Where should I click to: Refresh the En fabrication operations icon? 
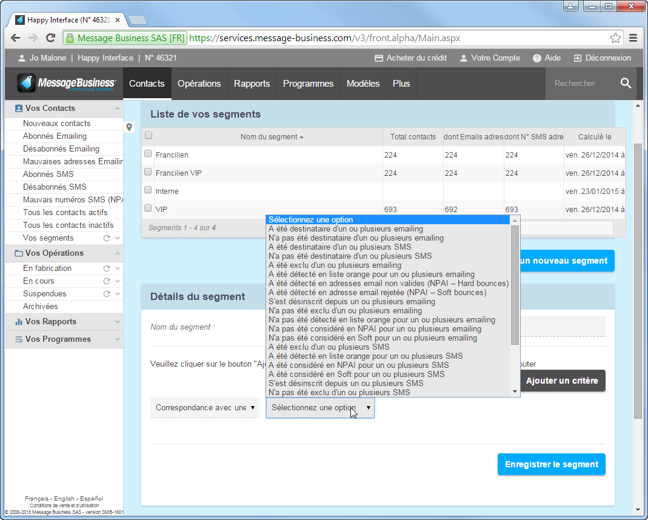107,268
